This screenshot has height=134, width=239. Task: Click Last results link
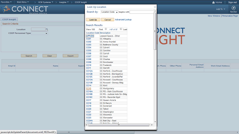tap(125, 29)
